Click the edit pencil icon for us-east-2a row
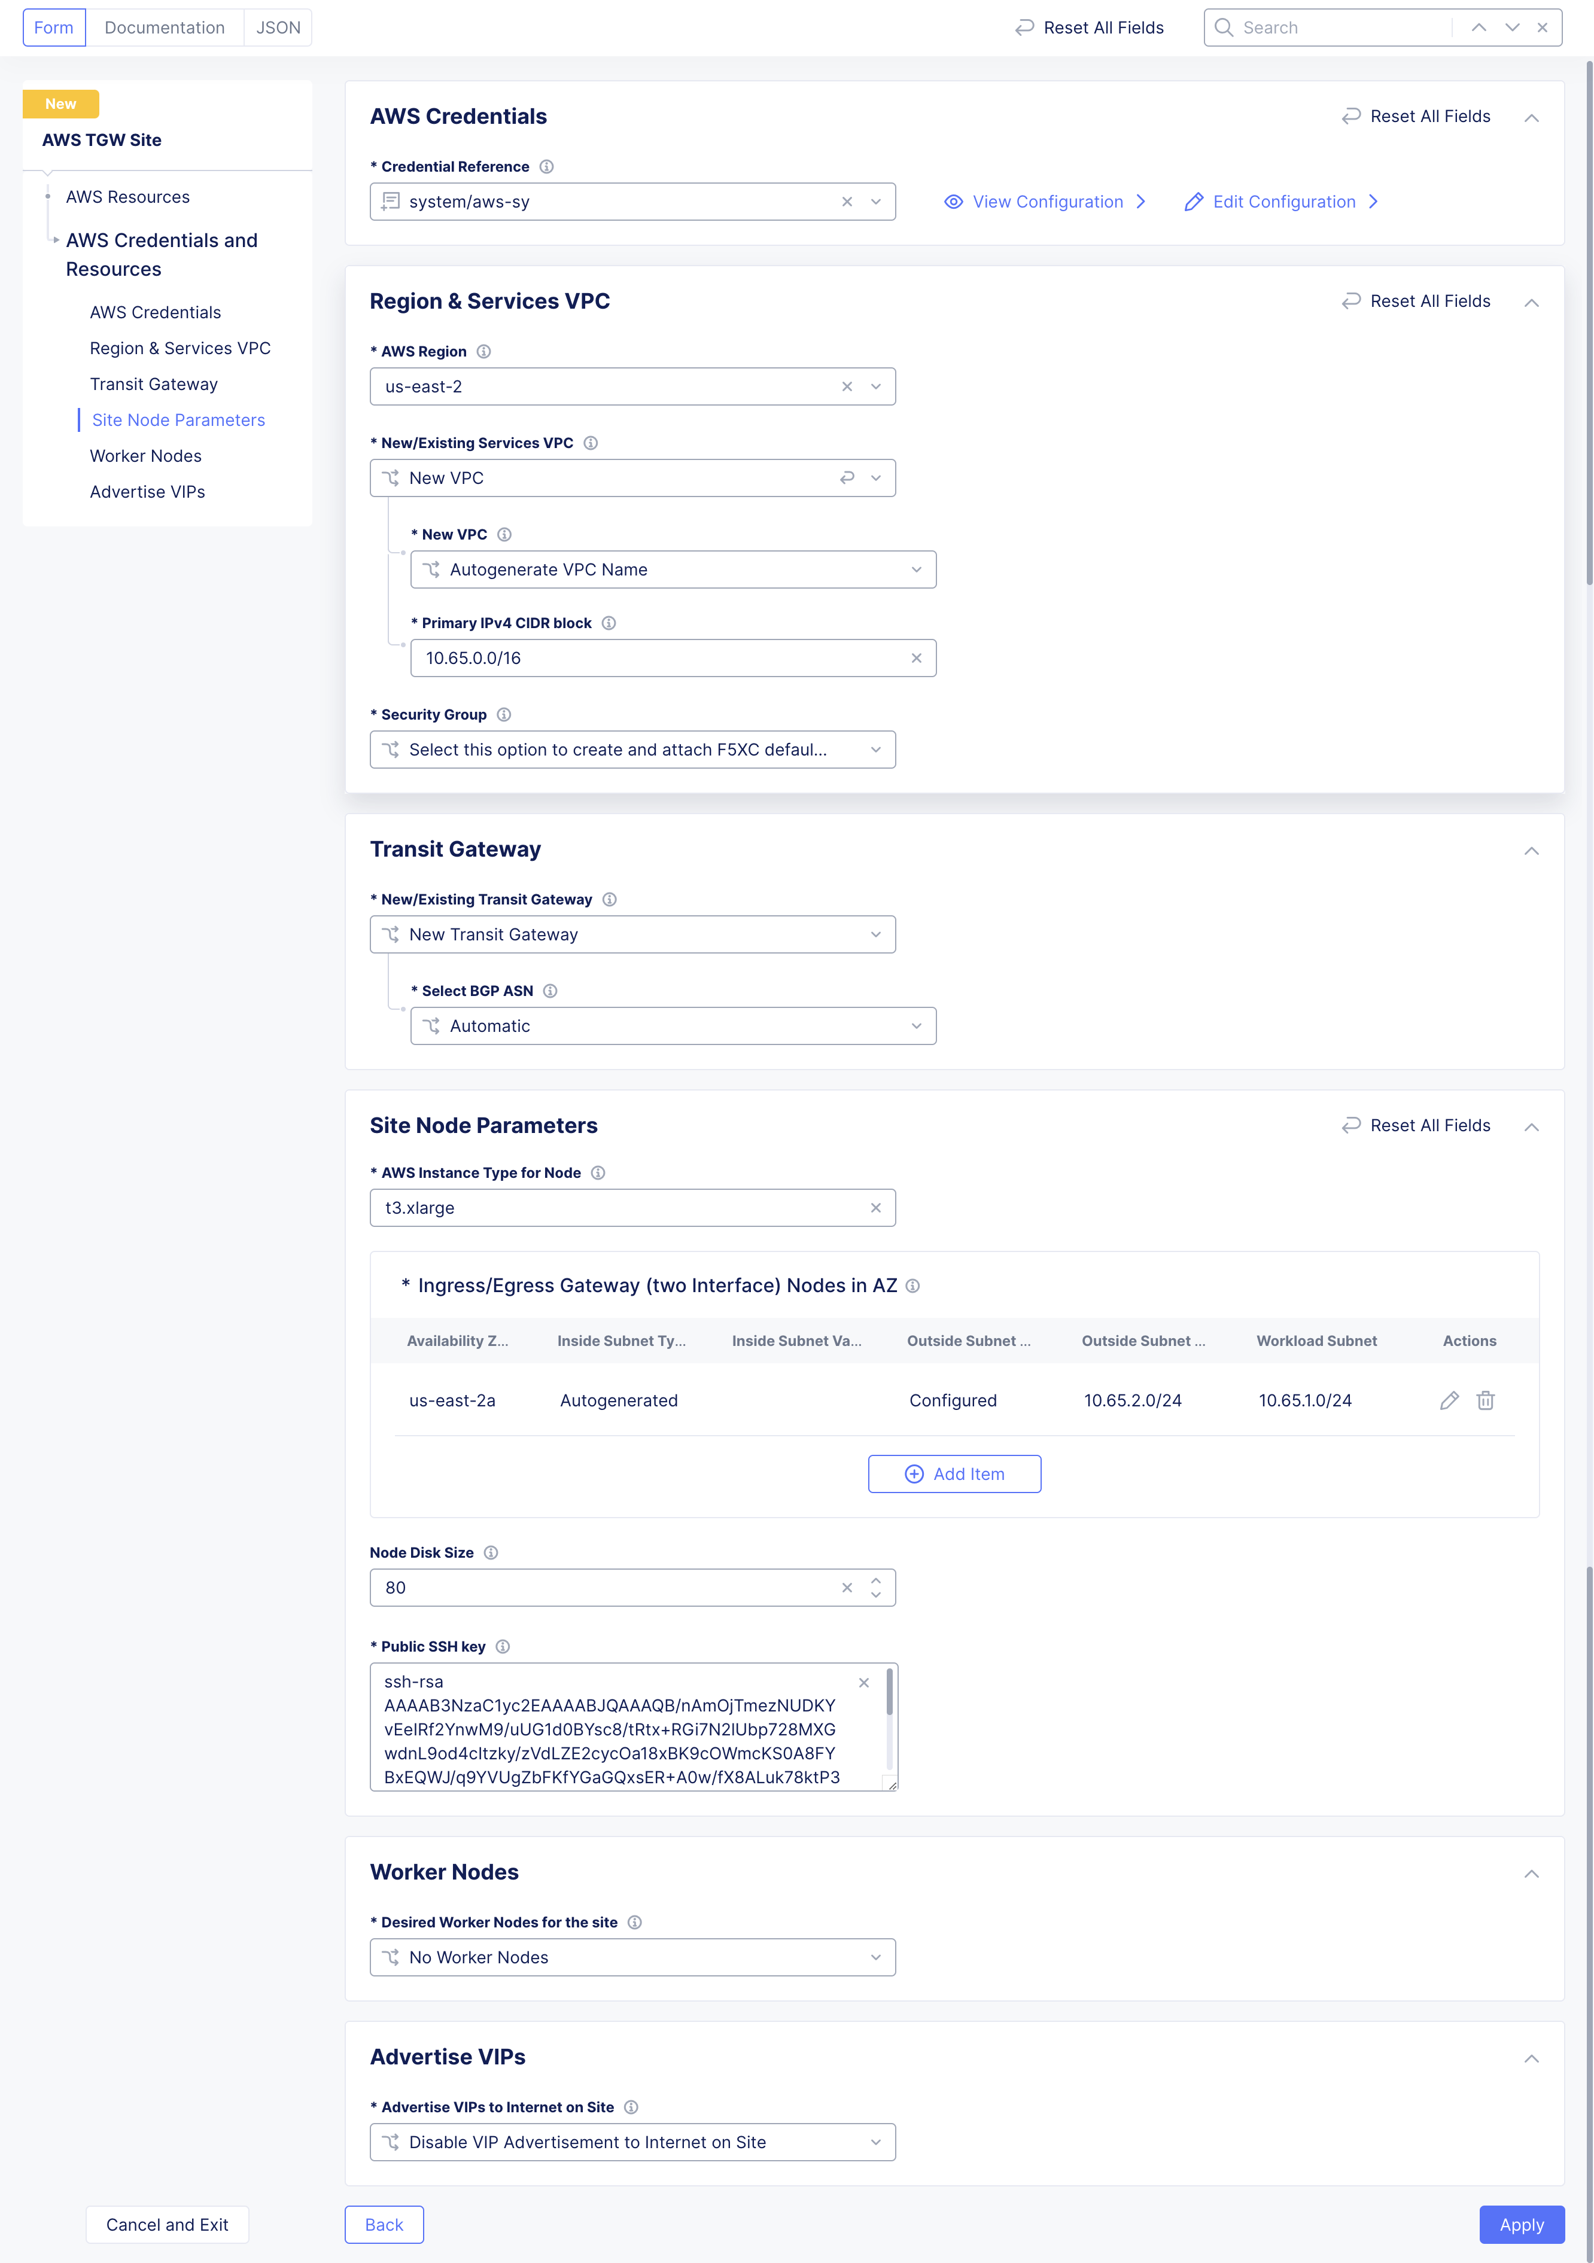This screenshot has height=2263, width=1594. [x=1449, y=1400]
